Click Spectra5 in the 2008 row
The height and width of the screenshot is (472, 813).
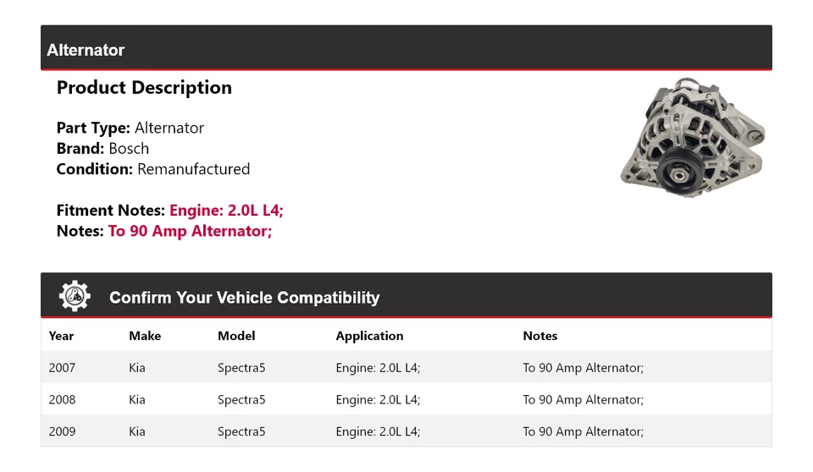pos(241,399)
